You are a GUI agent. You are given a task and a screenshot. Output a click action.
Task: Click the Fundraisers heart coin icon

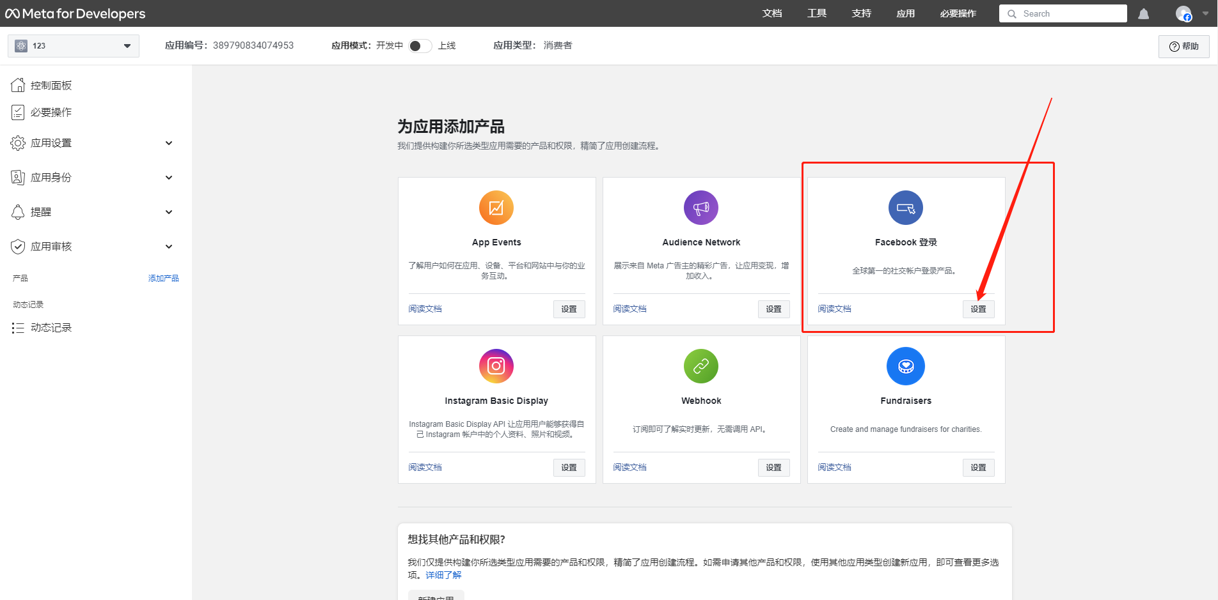tap(906, 366)
